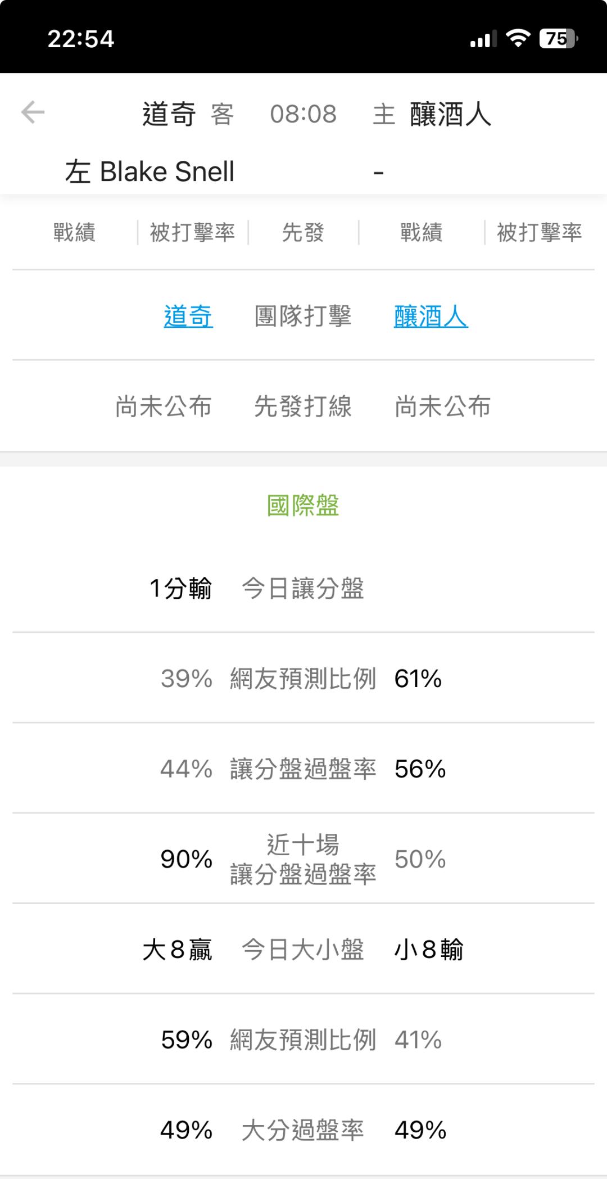This screenshot has width=607, height=1179.
Task: Tap the battery indicator showing 75
Action: pyautogui.click(x=558, y=38)
